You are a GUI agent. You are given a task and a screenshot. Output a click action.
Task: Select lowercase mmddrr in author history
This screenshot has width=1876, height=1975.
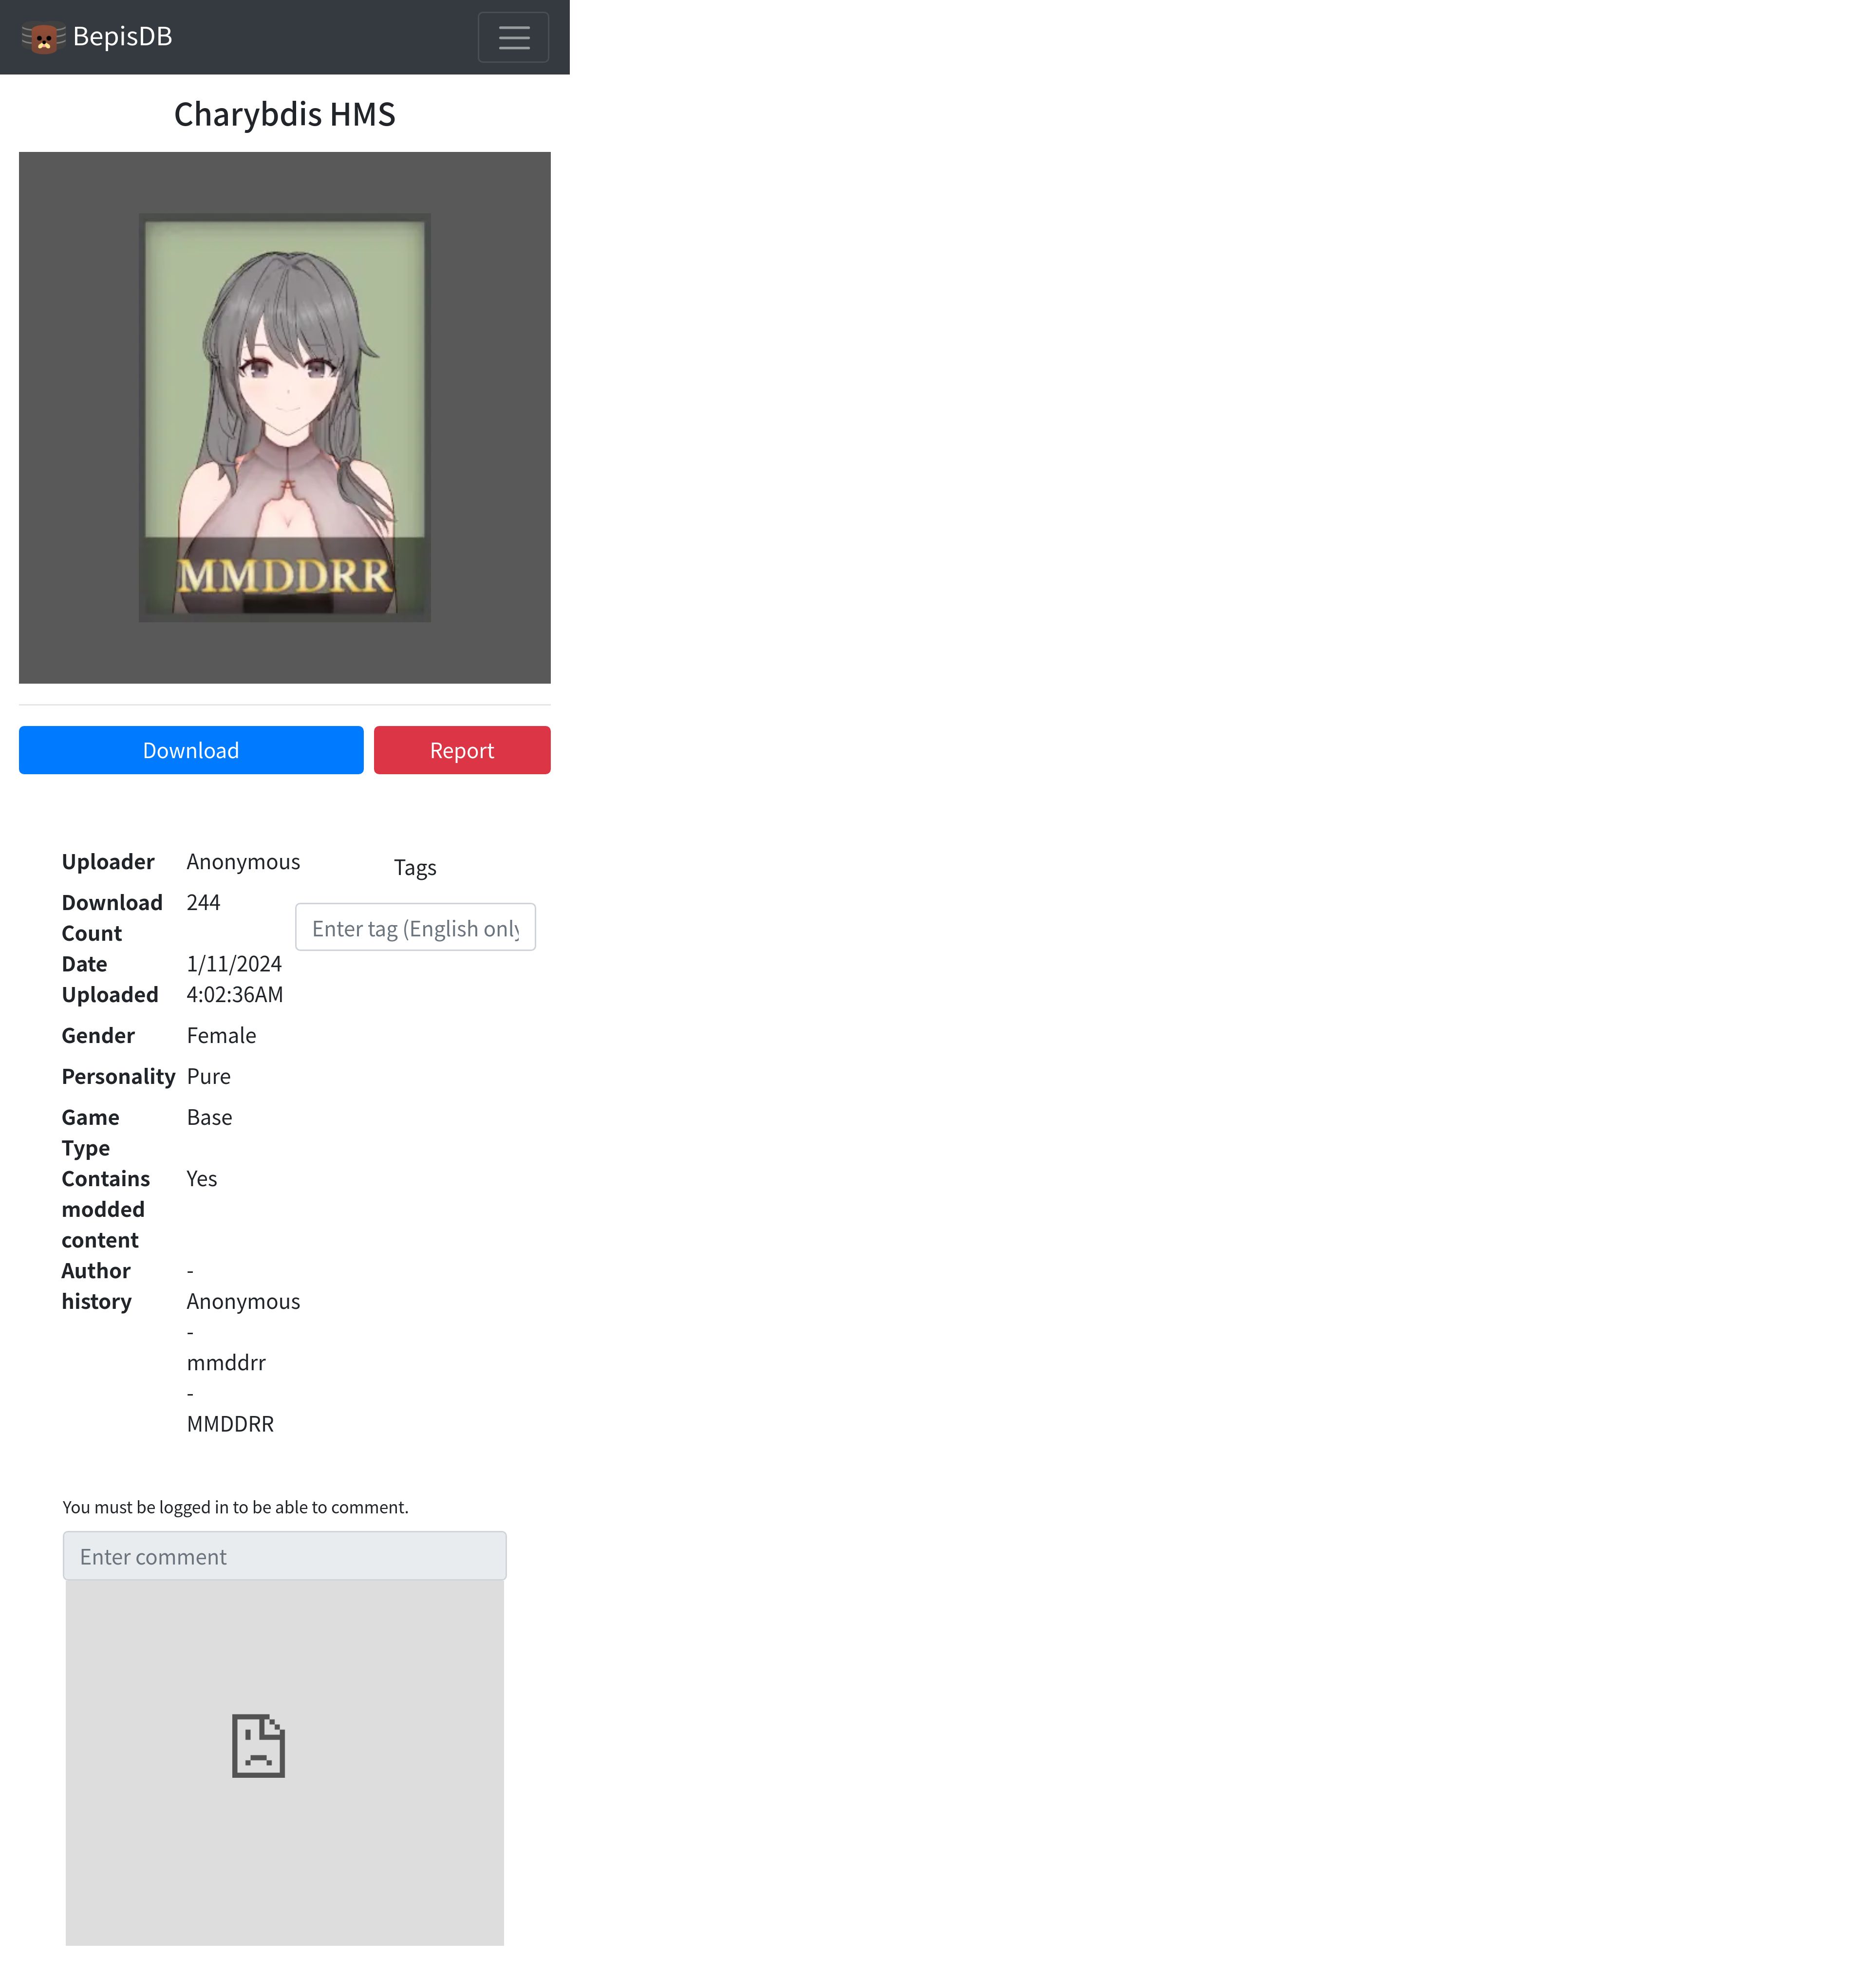tap(226, 1363)
